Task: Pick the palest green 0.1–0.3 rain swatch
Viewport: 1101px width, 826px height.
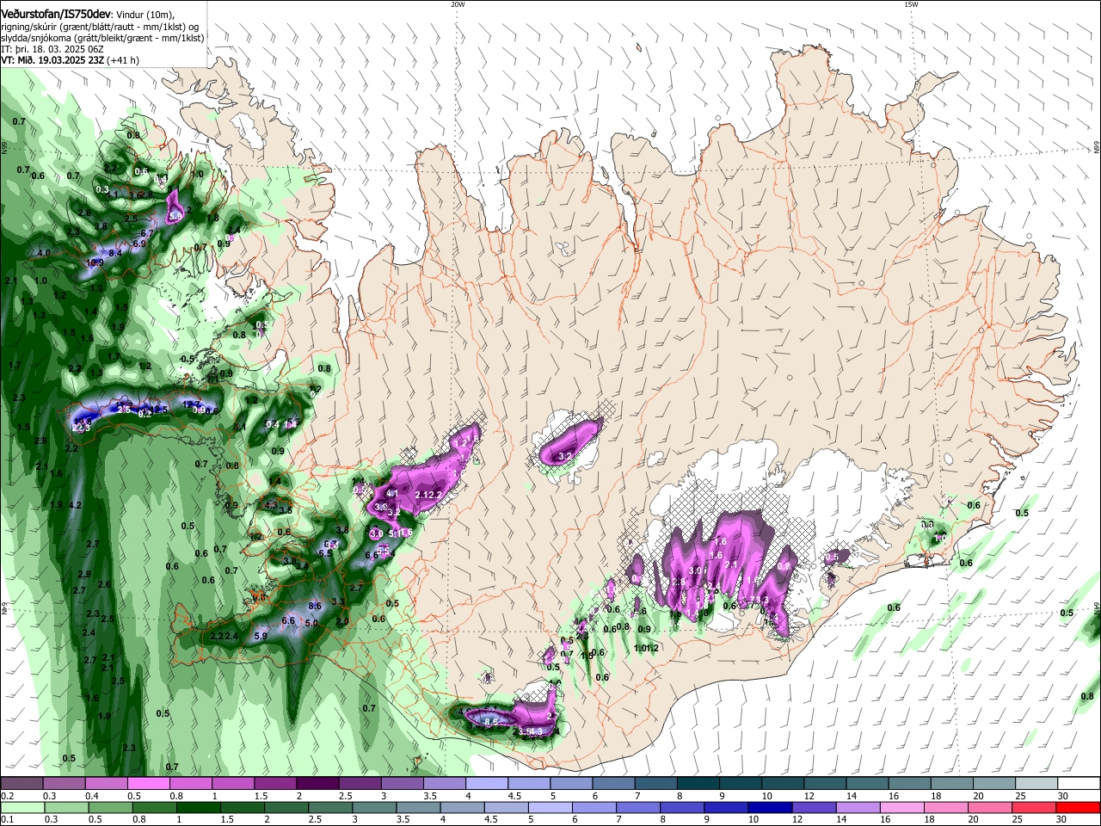Action: 22,808
